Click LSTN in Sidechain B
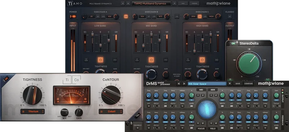Viewport: 289px width, 132px height. (x=154, y=17)
